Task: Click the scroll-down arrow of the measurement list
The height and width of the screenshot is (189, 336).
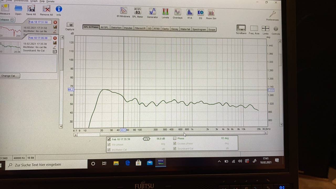Action: tap(61, 127)
